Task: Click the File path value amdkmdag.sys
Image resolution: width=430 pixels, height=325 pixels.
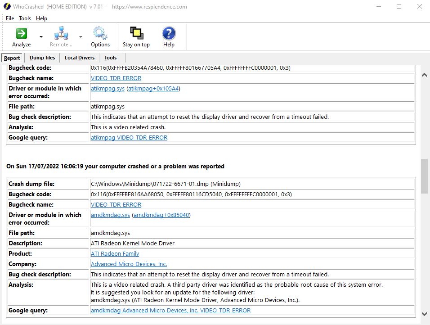Action: pyautogui.click(x=110, y=233)
